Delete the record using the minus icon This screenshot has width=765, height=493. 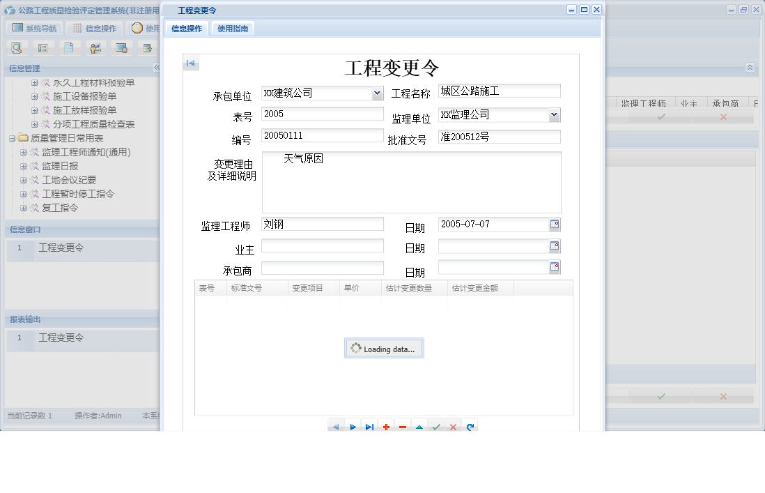point(403,425)
